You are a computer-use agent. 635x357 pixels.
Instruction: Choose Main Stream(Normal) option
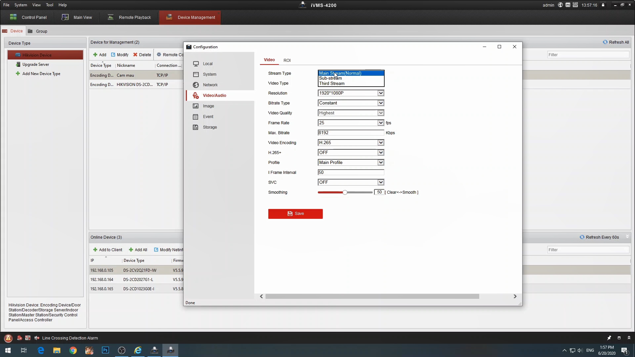351,73
